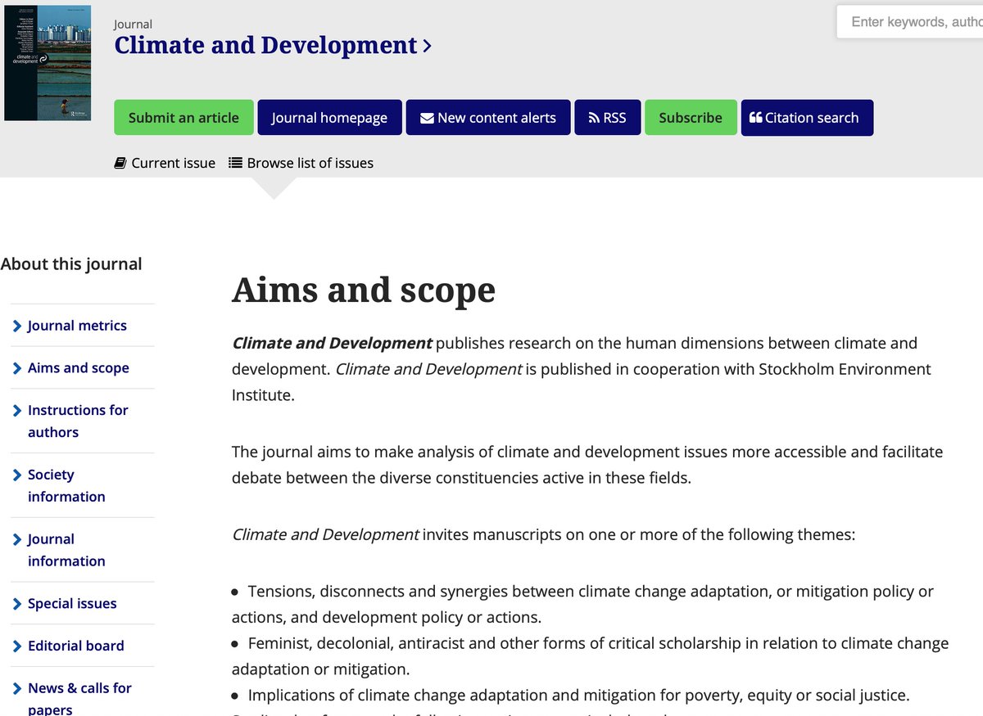Select Aims and scope in the sidebar
This screenshot has width=983, height=716.
[x=79, y=368]
